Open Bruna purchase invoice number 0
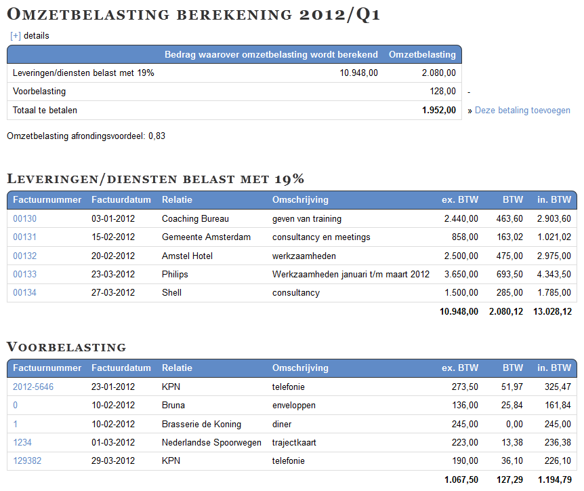 (16, 406)
